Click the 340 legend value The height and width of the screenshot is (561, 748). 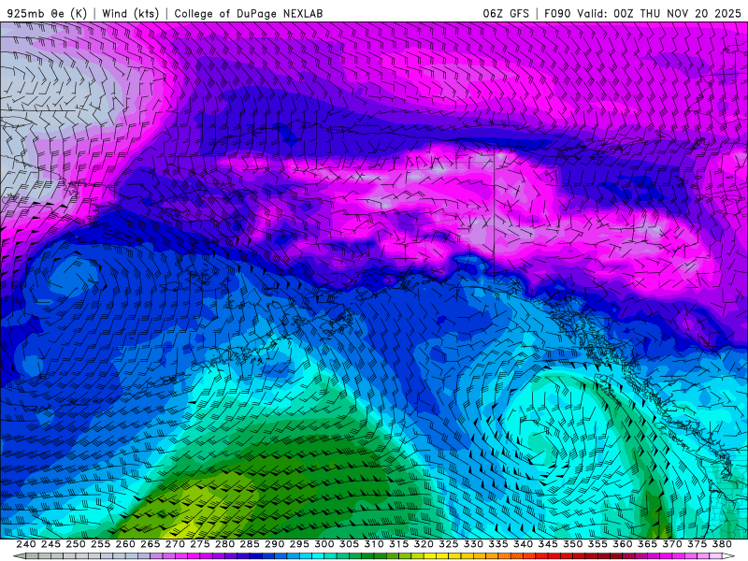(x=523, y=544)
